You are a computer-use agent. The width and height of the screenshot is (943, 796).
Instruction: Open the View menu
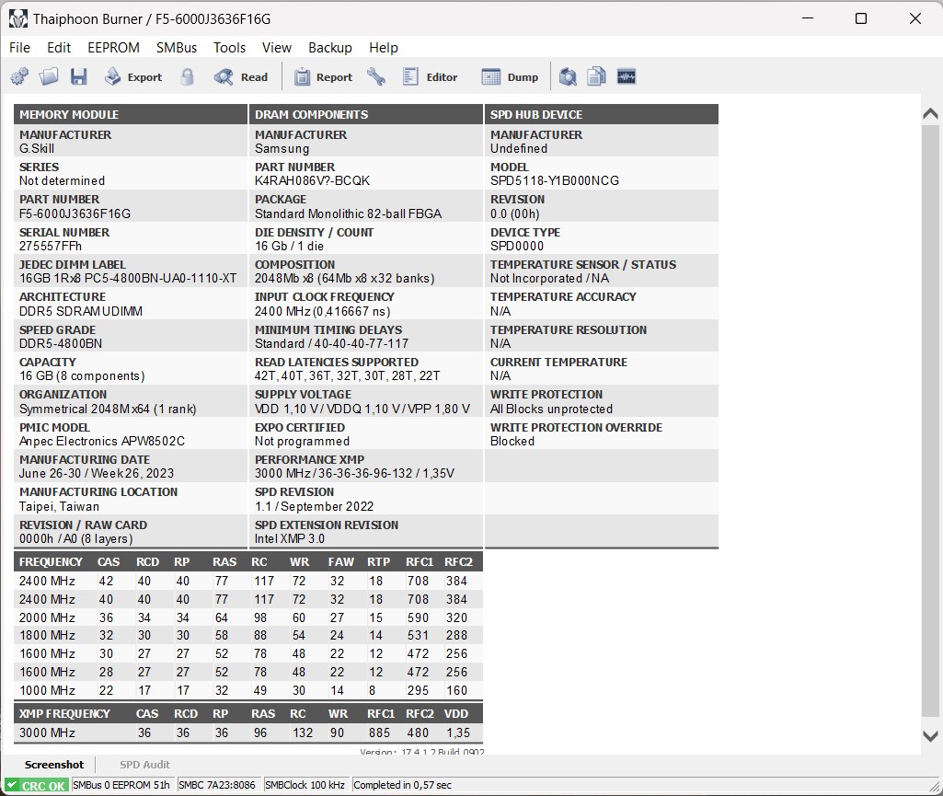[x=277, y=48]
